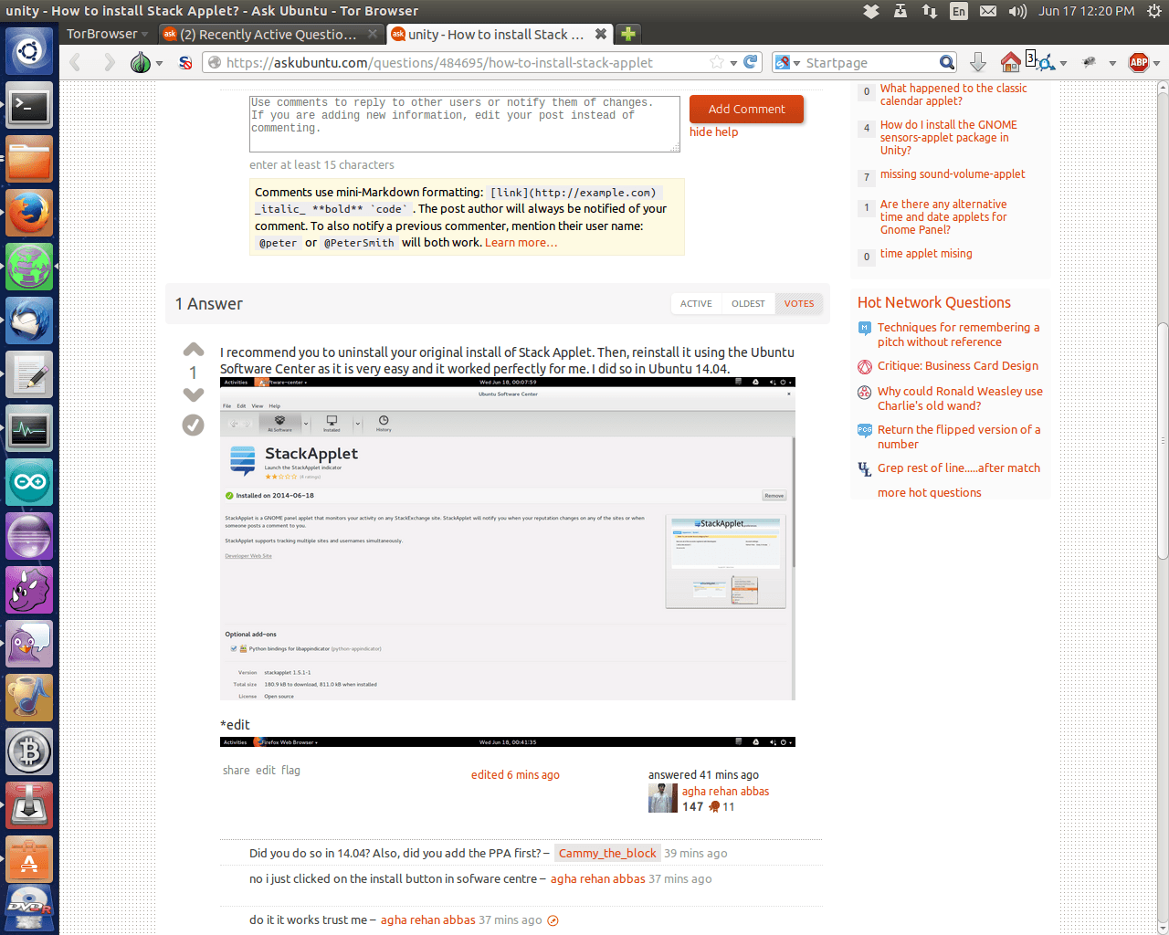
Task: Open 'Critique: Business Card Design' hot question
Action: point(958,365)
